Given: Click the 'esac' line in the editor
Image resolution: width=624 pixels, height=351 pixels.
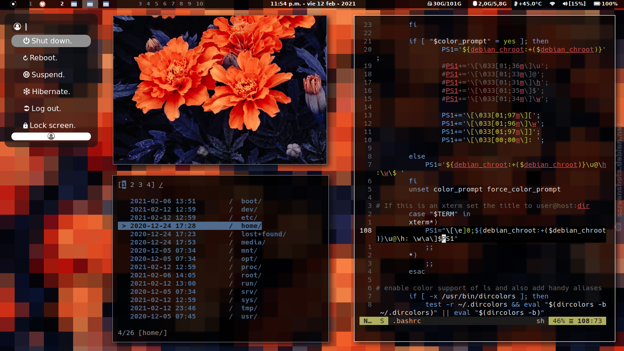Looking at the screenshot, I should 417,271.
